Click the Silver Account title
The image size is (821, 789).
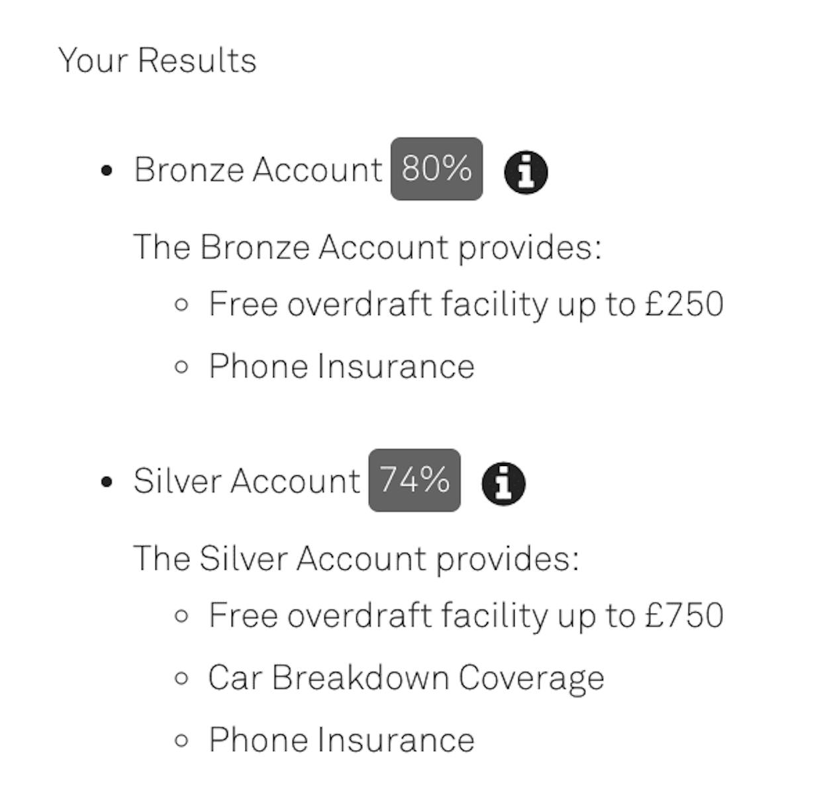click(247, 481)
